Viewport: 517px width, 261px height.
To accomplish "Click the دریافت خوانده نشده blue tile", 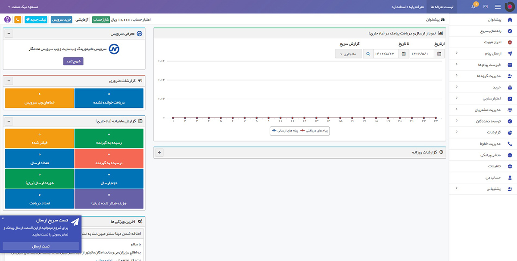I will pos(109,98).
